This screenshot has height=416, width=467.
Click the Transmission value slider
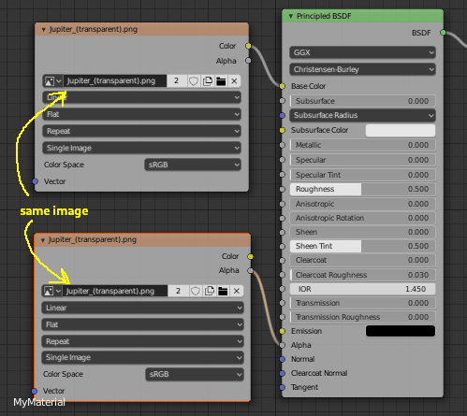point(362,303)
